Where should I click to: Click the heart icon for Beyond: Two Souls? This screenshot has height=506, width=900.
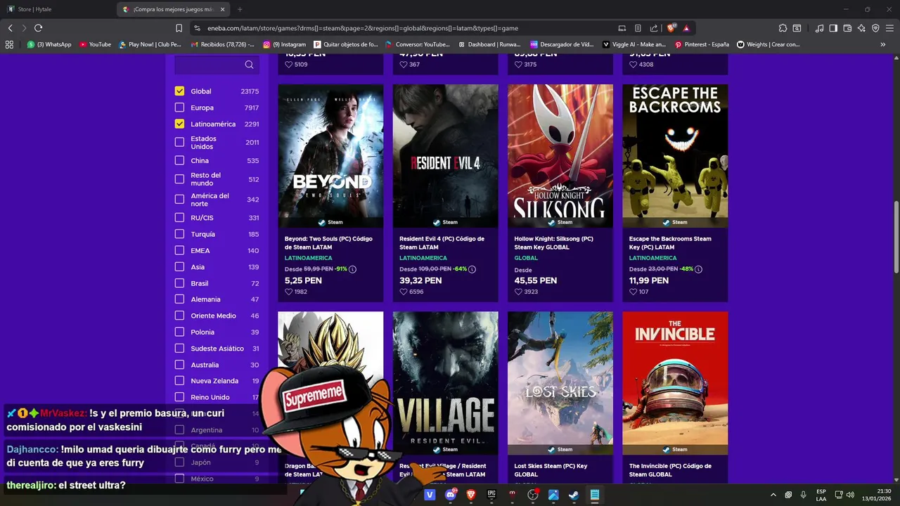click(x=288, y=292)
